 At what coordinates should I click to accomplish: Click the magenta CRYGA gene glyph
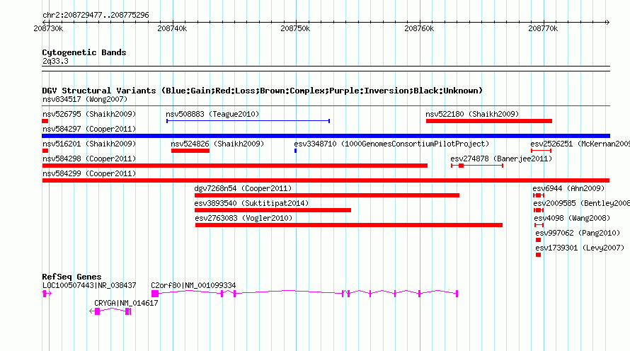110,311
